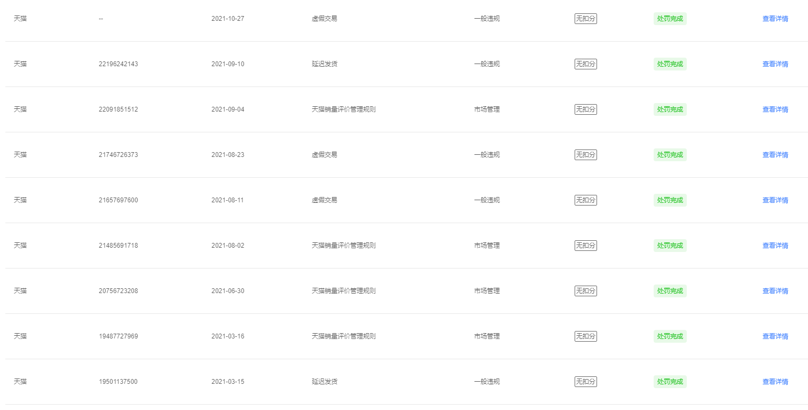Click 延迟发货 in the 2021-03-15 row
The height and width of the screenshot is (410, 808).
(x=324, y=382)
